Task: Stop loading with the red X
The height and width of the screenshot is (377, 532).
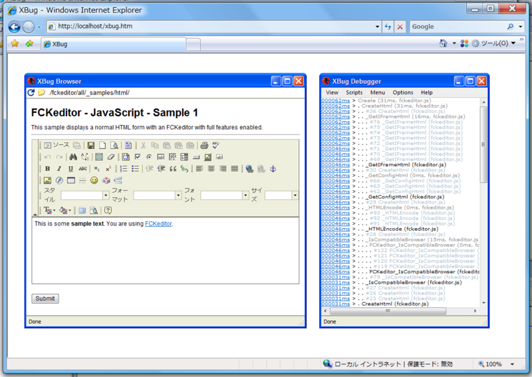Action: (x=400, y=27)
